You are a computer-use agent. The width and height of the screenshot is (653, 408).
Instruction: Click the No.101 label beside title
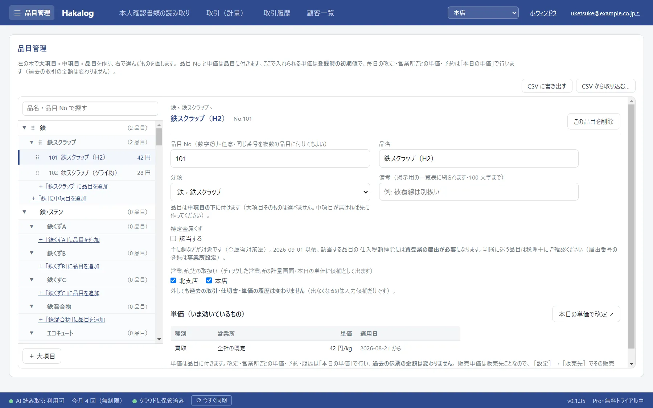click(243, 119)
